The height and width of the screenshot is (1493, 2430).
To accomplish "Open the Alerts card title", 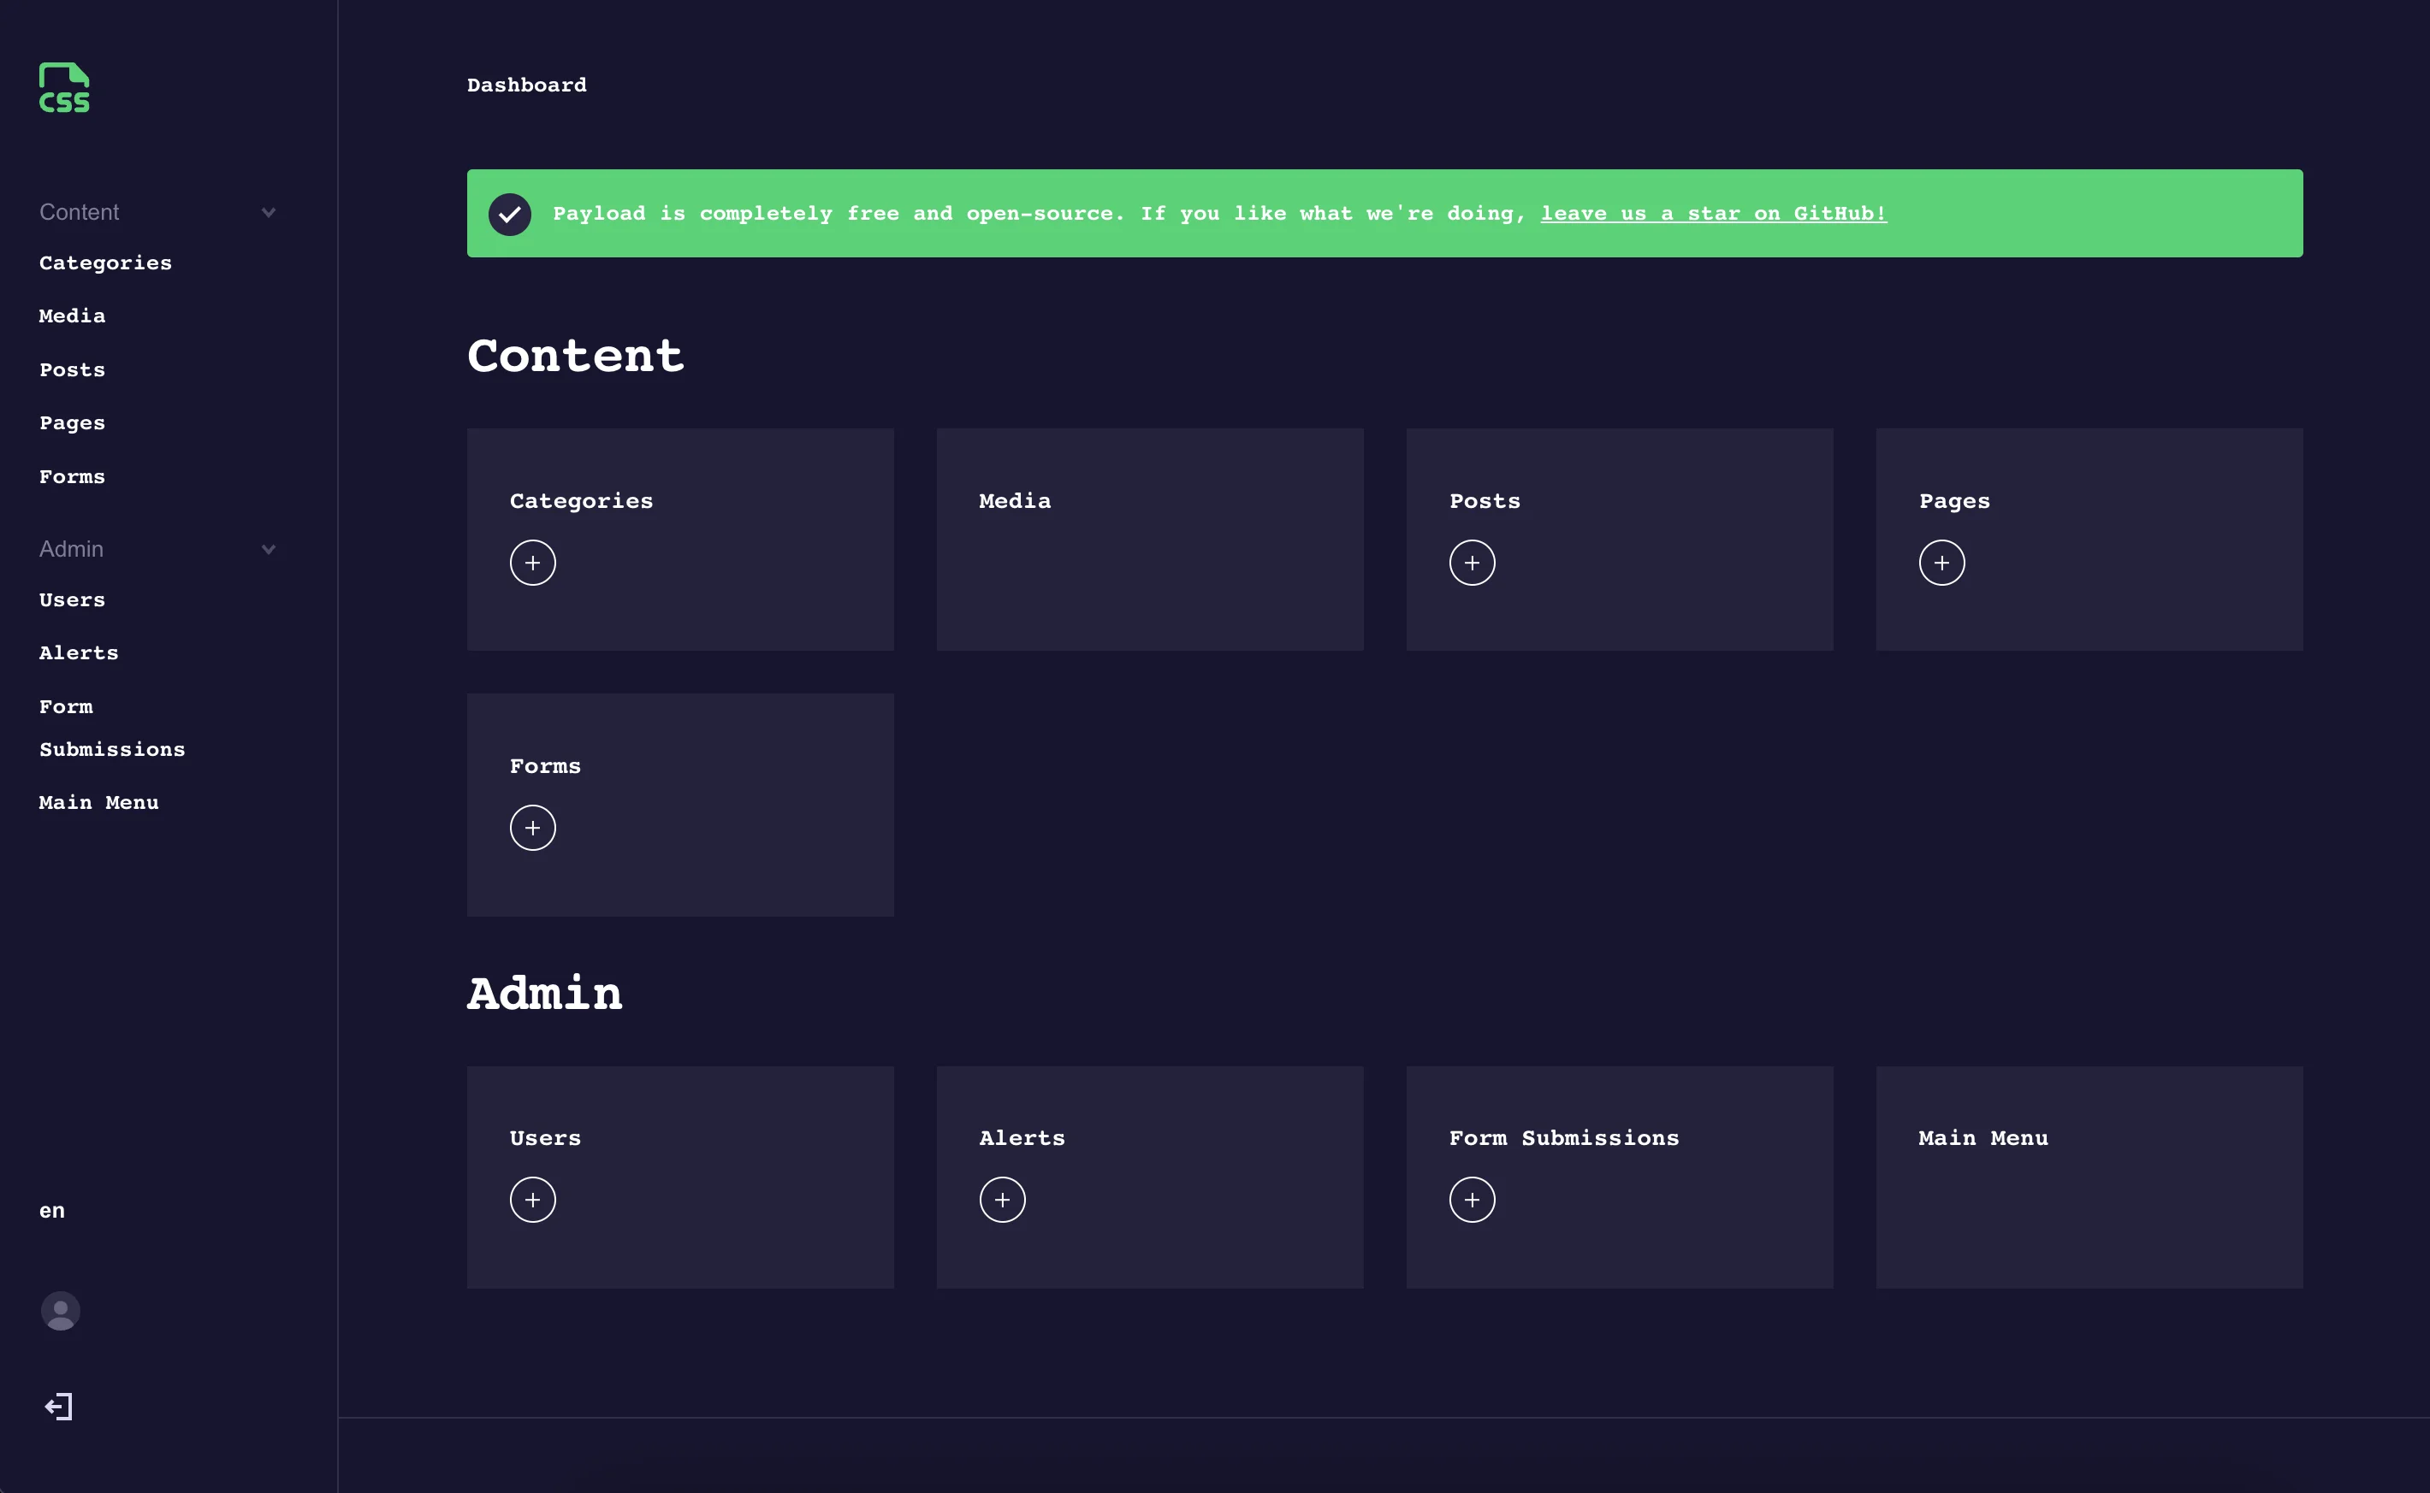I will tap(1022, 1137).
